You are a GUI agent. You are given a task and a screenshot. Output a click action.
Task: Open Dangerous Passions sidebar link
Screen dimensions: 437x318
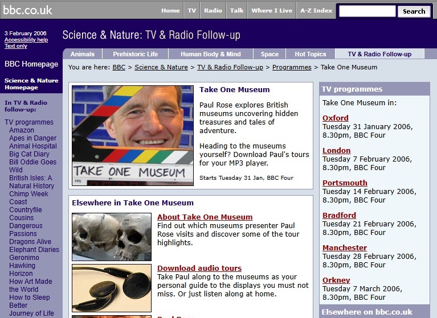(x=26, y=229)
